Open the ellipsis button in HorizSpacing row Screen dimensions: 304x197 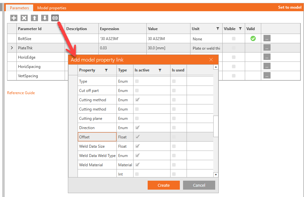click(267, 66)
